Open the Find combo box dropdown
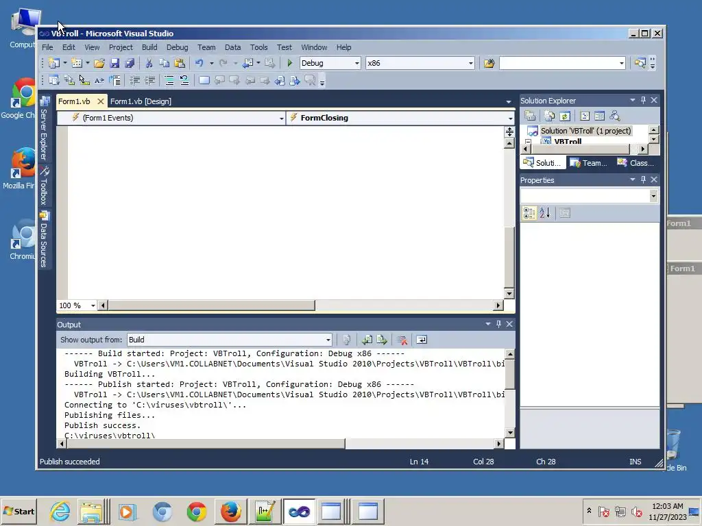Screen dimensions: 702x526 tap(621, 63)
